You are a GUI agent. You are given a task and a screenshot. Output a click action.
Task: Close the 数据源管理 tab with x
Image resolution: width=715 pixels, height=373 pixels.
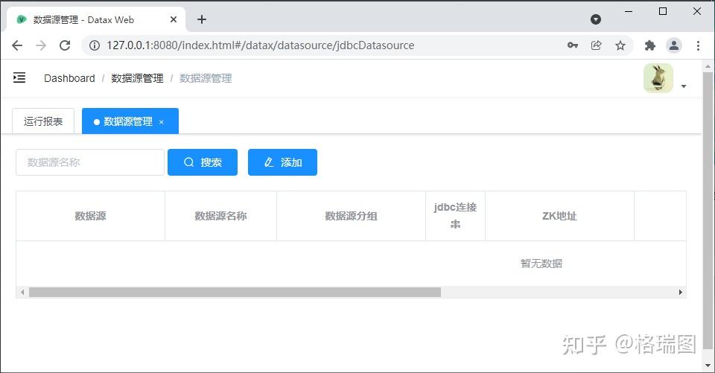(x=162, y=122)
